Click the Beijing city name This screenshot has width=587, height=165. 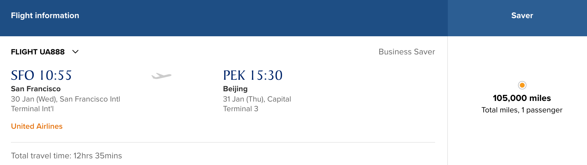[x=235, y=89]
